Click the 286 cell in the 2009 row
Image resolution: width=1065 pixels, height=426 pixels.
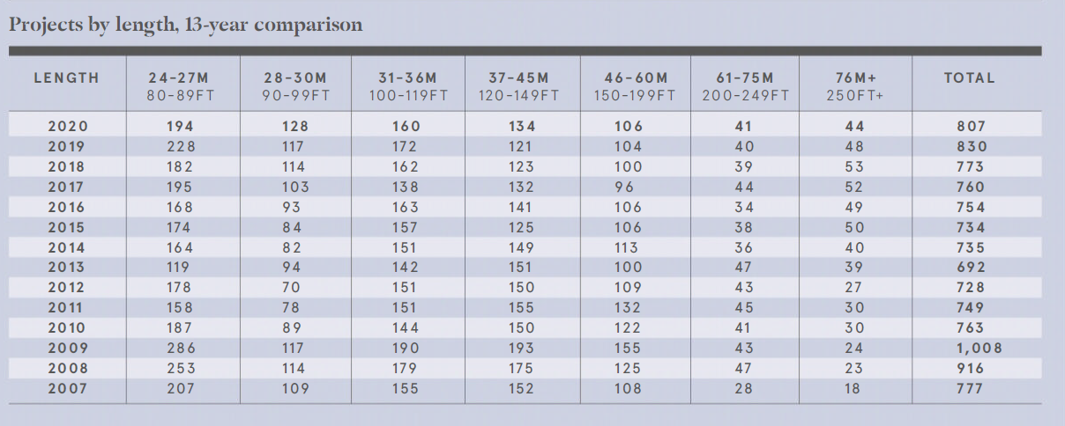pos(180,348)
